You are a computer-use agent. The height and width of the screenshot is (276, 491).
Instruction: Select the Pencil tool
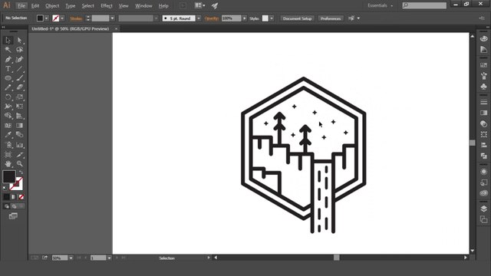(x=8, y=87)
